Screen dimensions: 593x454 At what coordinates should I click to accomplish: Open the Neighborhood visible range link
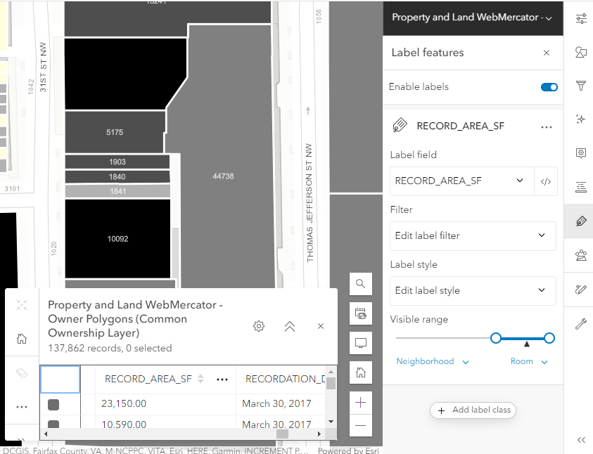pos(425,361)
